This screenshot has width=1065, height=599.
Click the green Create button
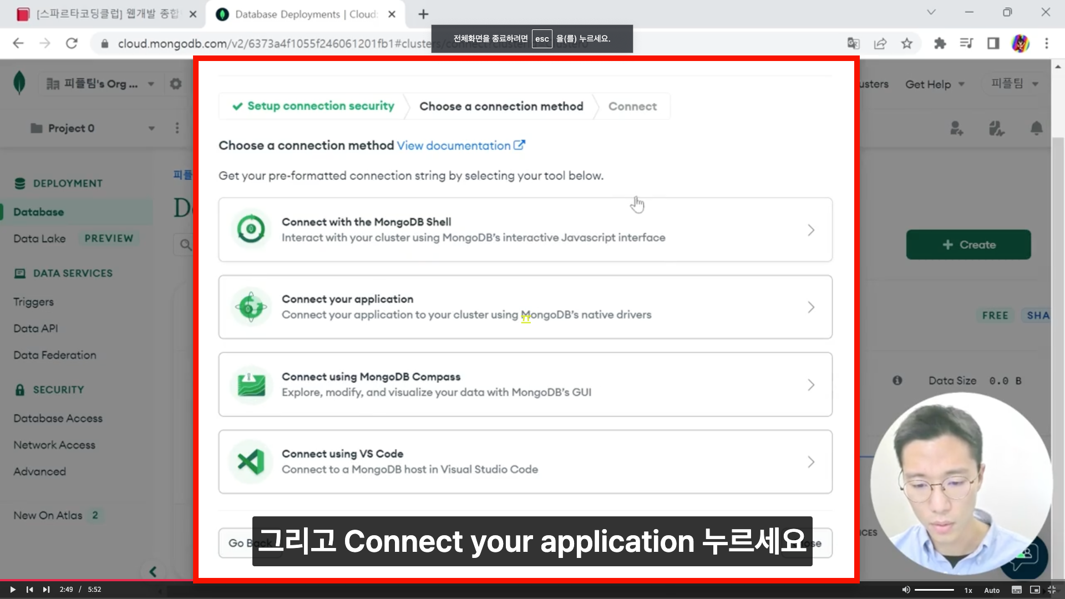[968, 245]
